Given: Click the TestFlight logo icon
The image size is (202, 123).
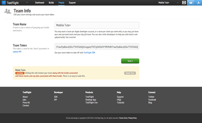Looking at the screenshot, I should 4,3.
